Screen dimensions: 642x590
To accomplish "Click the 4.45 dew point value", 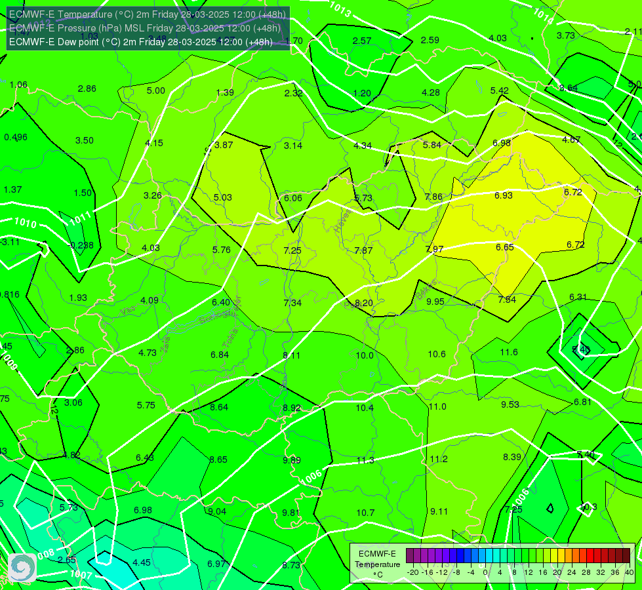I will [x=141, y=562].
